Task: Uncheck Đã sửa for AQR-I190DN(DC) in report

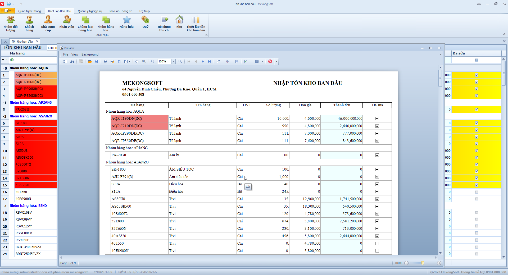Action: 377,119
